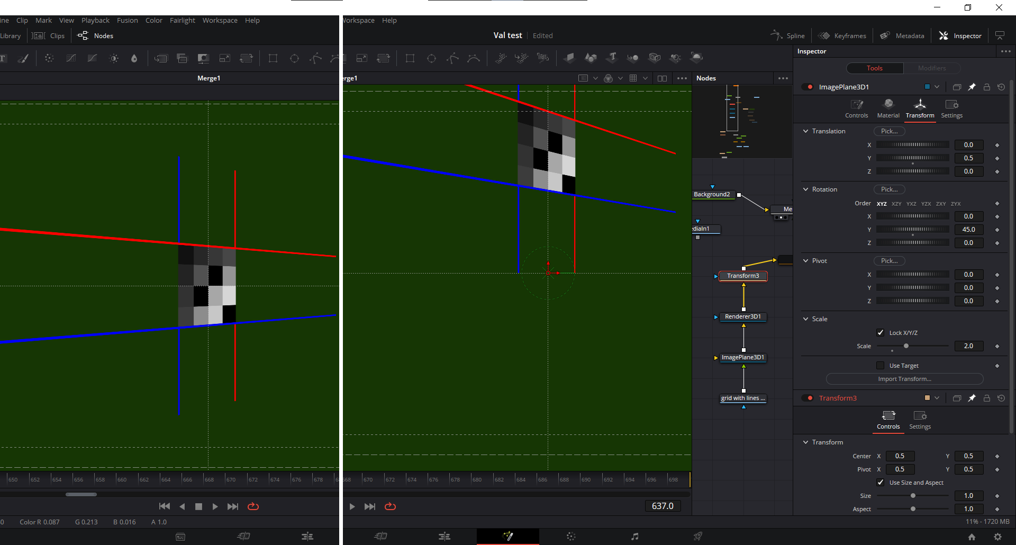The image size is (1016, 545).
Task: Add Camera 3D tool from toolbar
Action: 655,58
